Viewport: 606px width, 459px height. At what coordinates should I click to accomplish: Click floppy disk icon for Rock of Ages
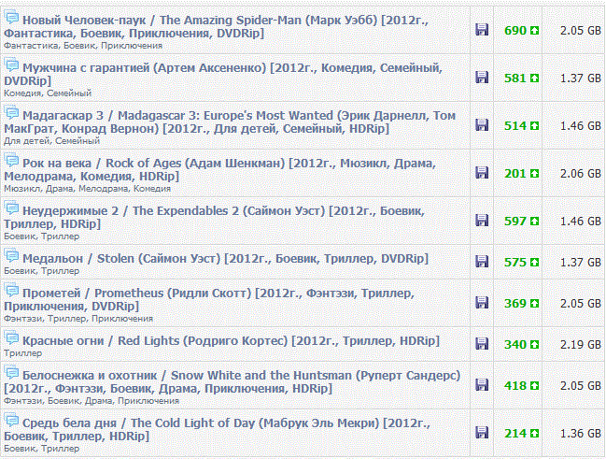[x=482, y=173]
